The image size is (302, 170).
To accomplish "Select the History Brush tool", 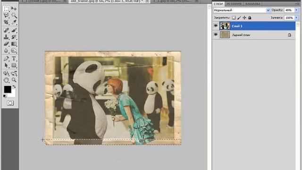I will click(14, 37).
